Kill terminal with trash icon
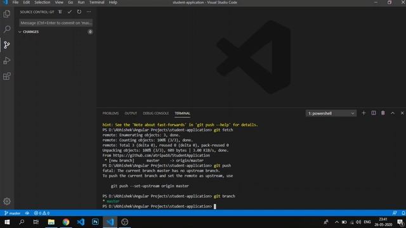The width and height of the screenshot is (406, 228). pyautogui.click(x=383, y=113)
